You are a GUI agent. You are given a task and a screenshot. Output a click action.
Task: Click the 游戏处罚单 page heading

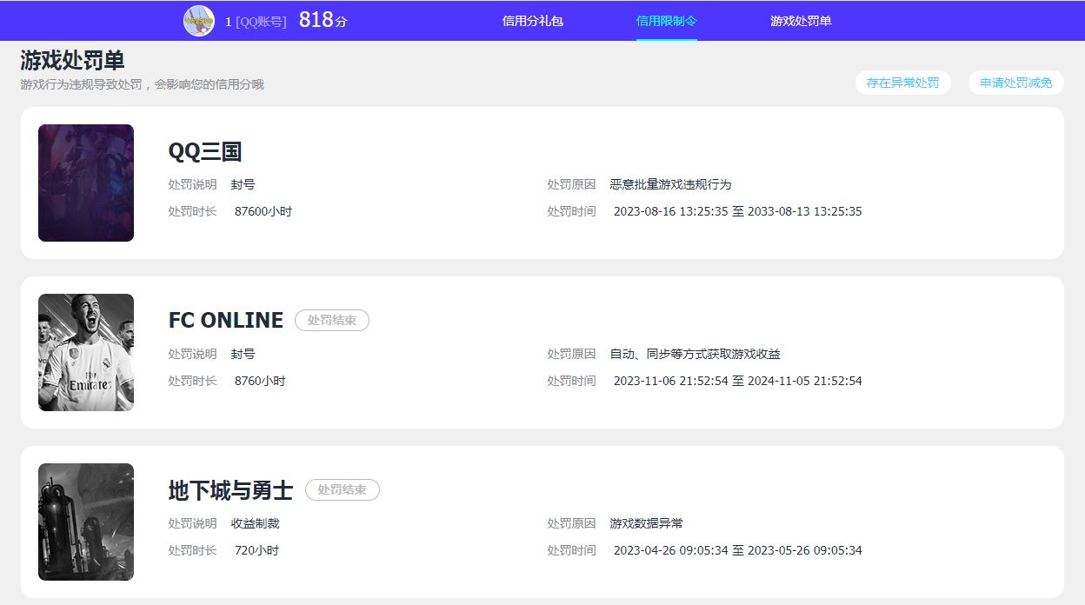tap(72, 60)
